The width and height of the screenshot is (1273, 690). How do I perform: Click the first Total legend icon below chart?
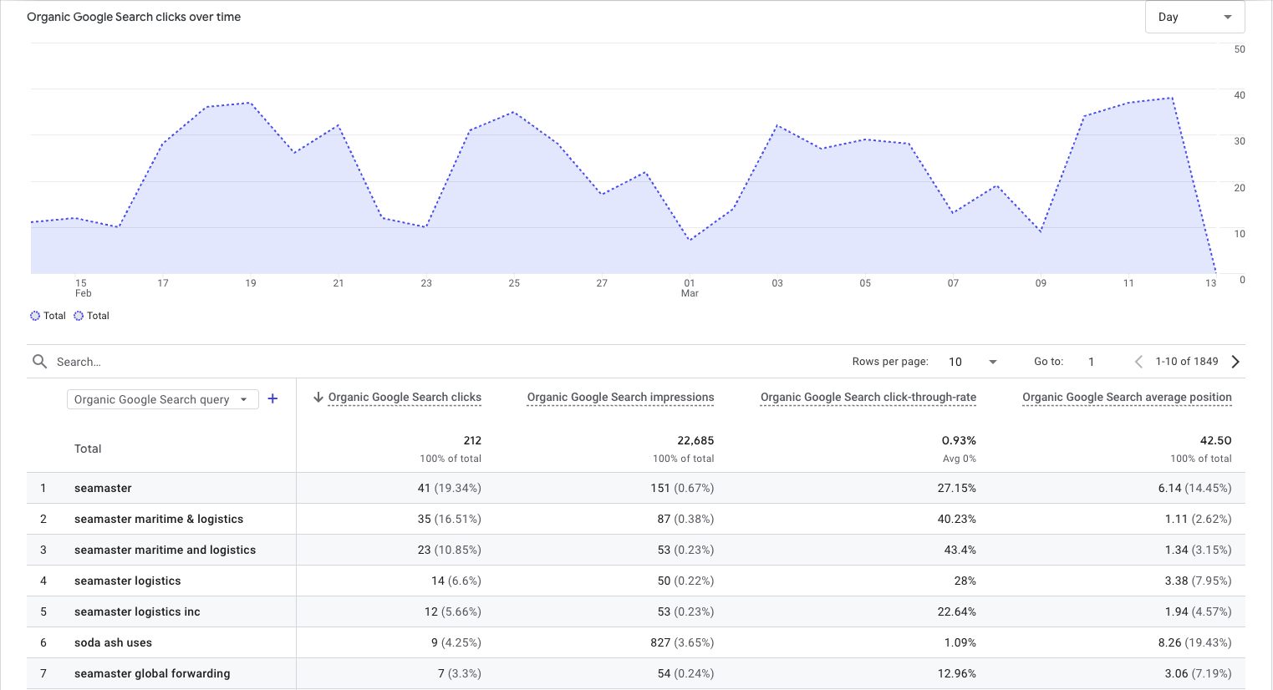click(33, 315)
